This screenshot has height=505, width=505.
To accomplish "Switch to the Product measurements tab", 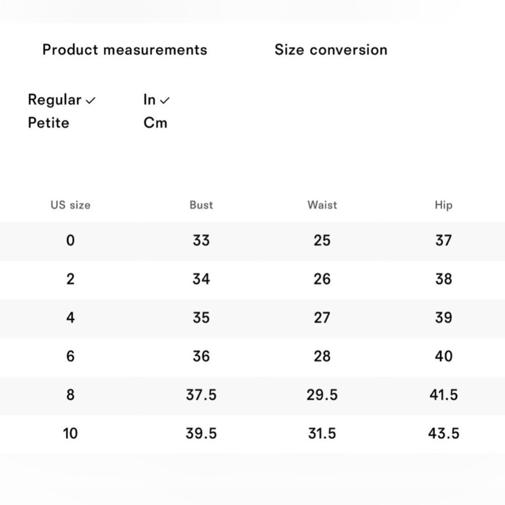I will click(x=125, y=50).
